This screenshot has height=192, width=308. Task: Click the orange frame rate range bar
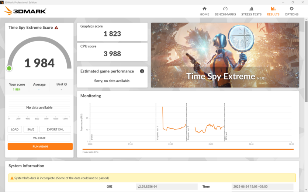(x=188, y=149)
